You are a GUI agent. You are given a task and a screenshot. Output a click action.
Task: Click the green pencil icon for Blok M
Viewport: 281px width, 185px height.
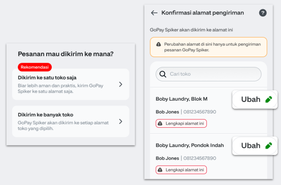pyautogui.click(x=269, y=100)
